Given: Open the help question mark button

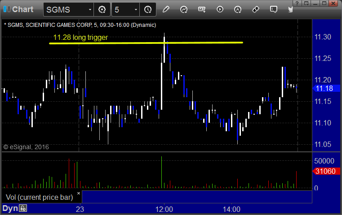Looking at the screenshot, I should 297,3.
